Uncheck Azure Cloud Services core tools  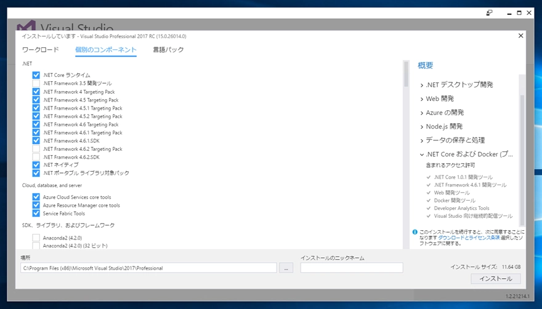(36, 197)
